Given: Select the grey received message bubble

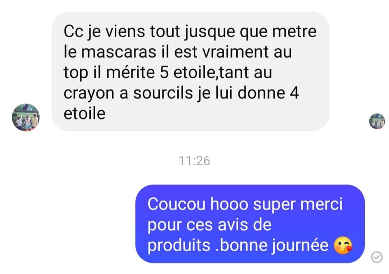Looking at the screenshot, I should 190,71.
